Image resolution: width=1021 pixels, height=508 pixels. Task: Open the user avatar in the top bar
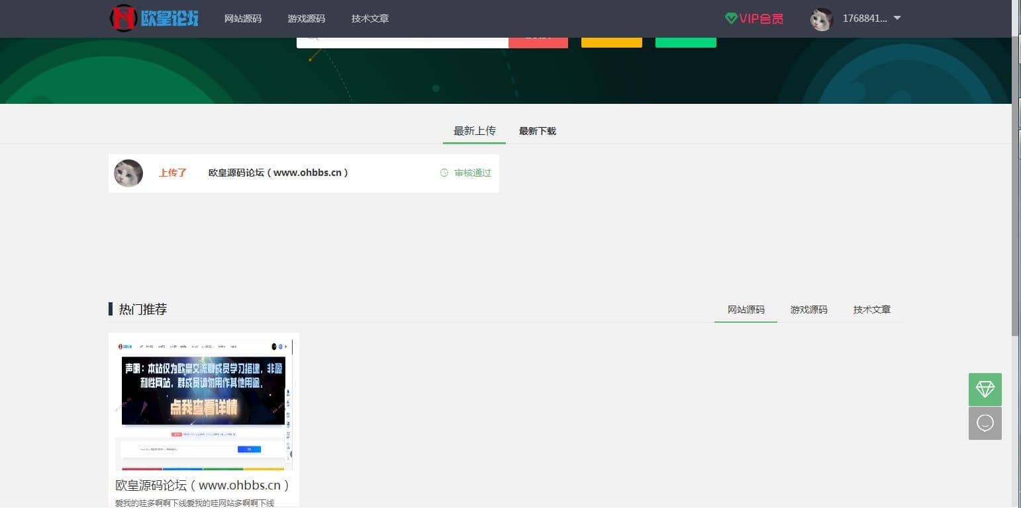point(821,19)
